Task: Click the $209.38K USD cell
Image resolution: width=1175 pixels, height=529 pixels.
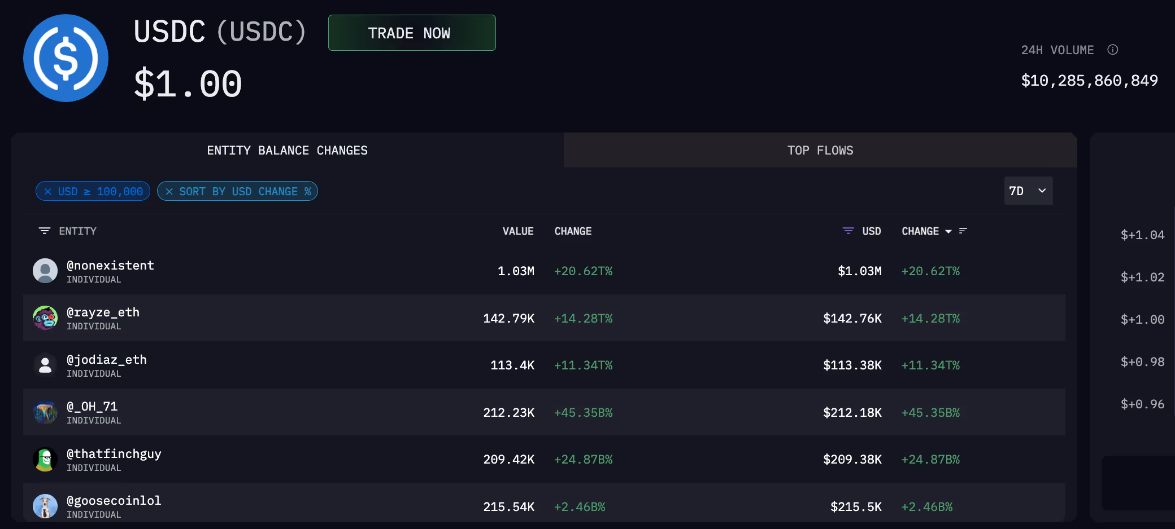Action: tap(852, 460)
